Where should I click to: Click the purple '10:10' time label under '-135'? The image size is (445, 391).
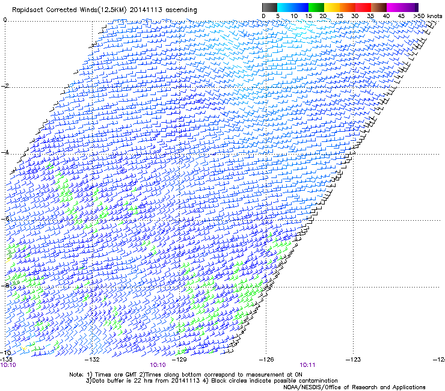click(x=8, y=365)
